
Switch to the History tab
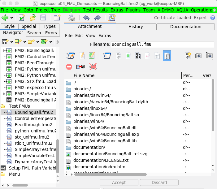tap(136, 27)
